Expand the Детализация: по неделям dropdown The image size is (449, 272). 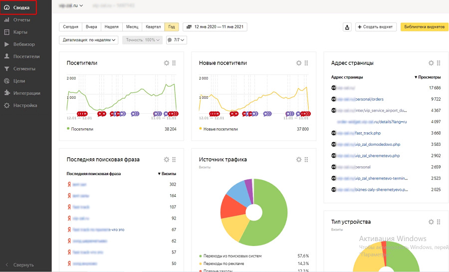(x=89, y=40)
